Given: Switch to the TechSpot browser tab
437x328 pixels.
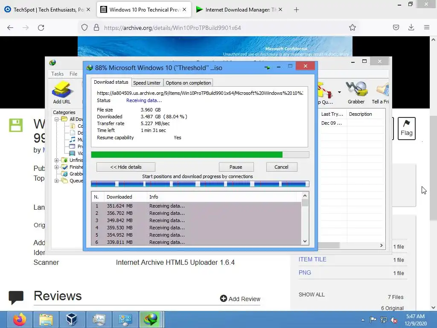Looking at the screenshot, I should coord(47,9).
